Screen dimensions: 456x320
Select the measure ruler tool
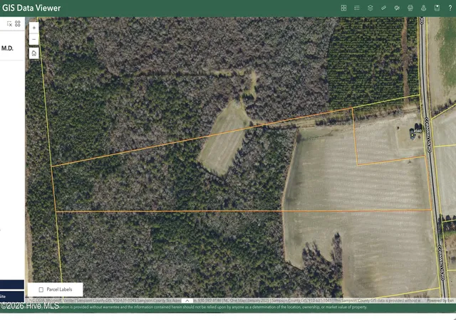(383, 8)
